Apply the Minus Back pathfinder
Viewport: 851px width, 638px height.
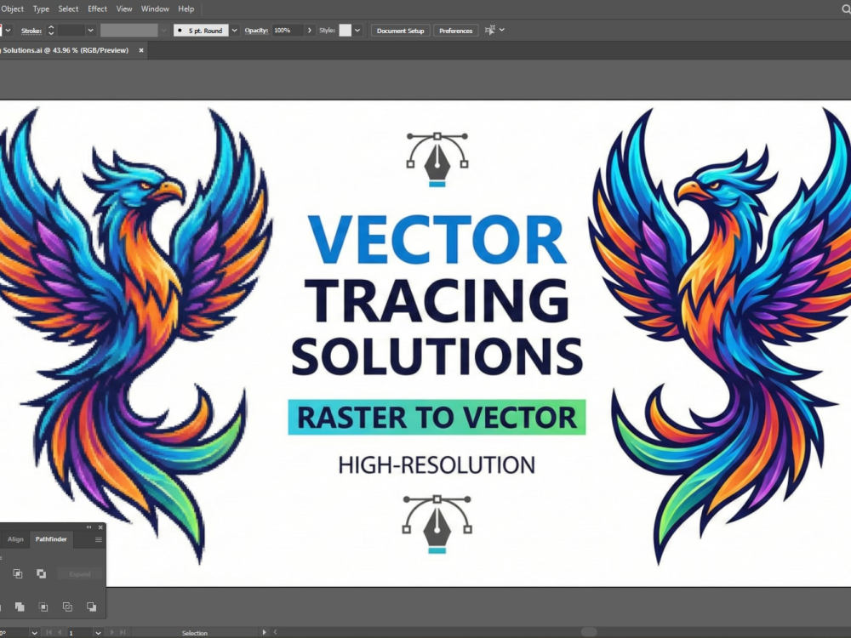click(x=91, y=607)
